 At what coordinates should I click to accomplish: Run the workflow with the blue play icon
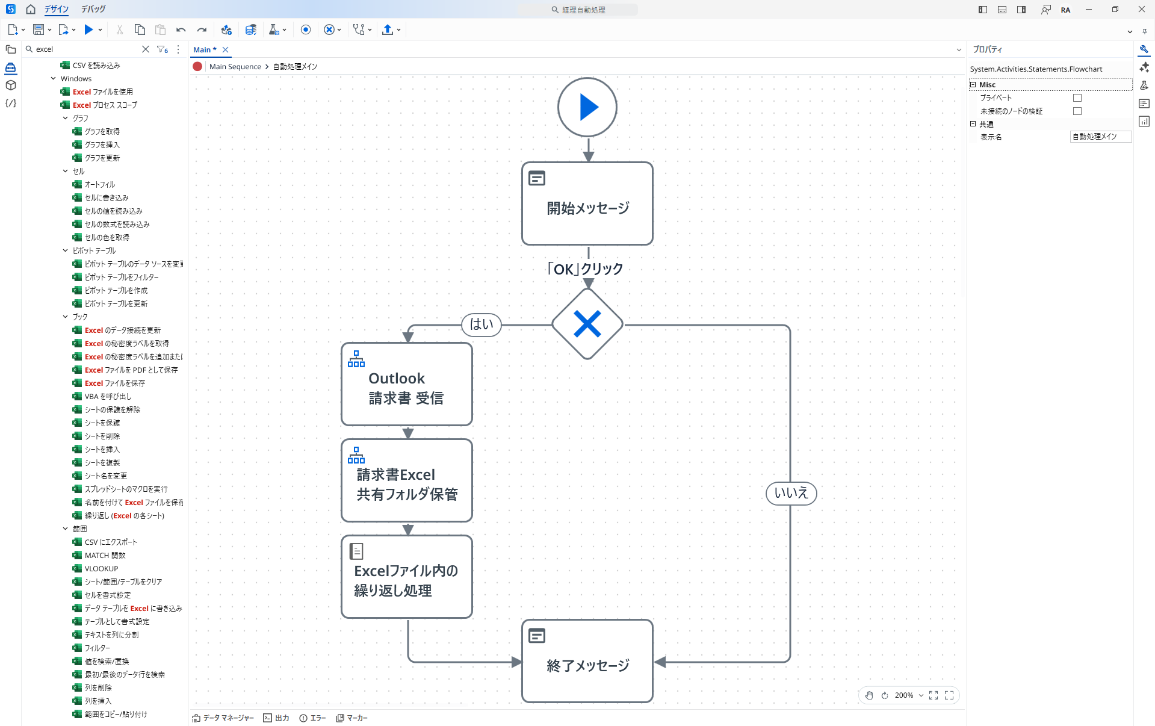[88, 29]
